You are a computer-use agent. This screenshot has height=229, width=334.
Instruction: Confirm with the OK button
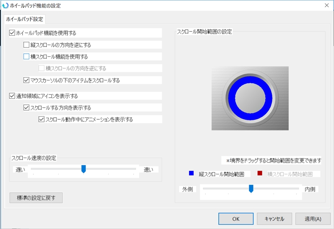pyautogui.click(x=236, y=219)
